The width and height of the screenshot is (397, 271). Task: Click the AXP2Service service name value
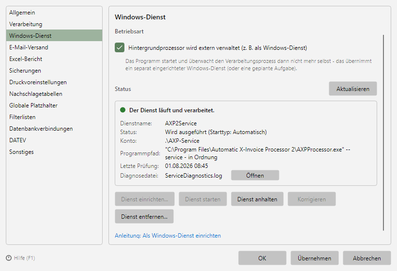coord(181,123)
